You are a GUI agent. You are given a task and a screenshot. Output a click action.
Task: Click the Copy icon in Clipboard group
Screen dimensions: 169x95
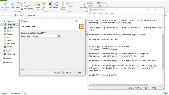pos(12,4)
